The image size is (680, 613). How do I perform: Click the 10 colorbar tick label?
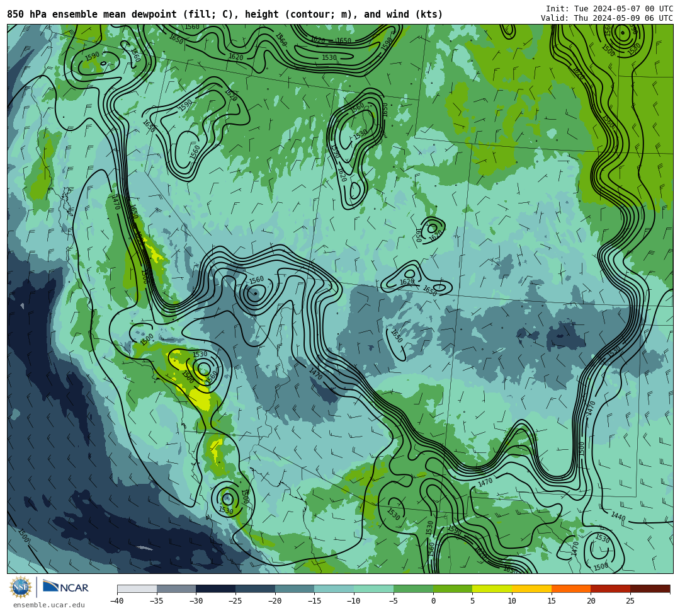tap(512, 601)
